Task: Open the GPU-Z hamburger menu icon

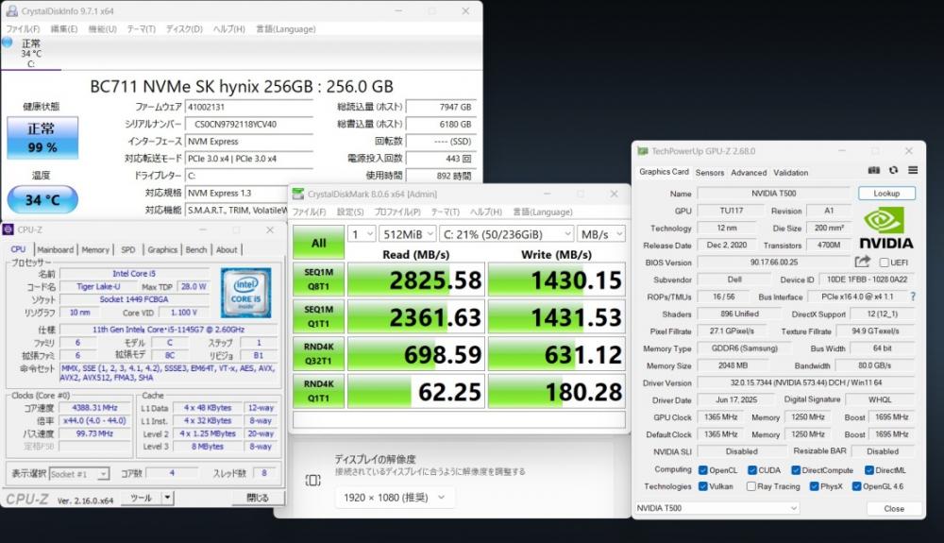Action: [913, 170]
